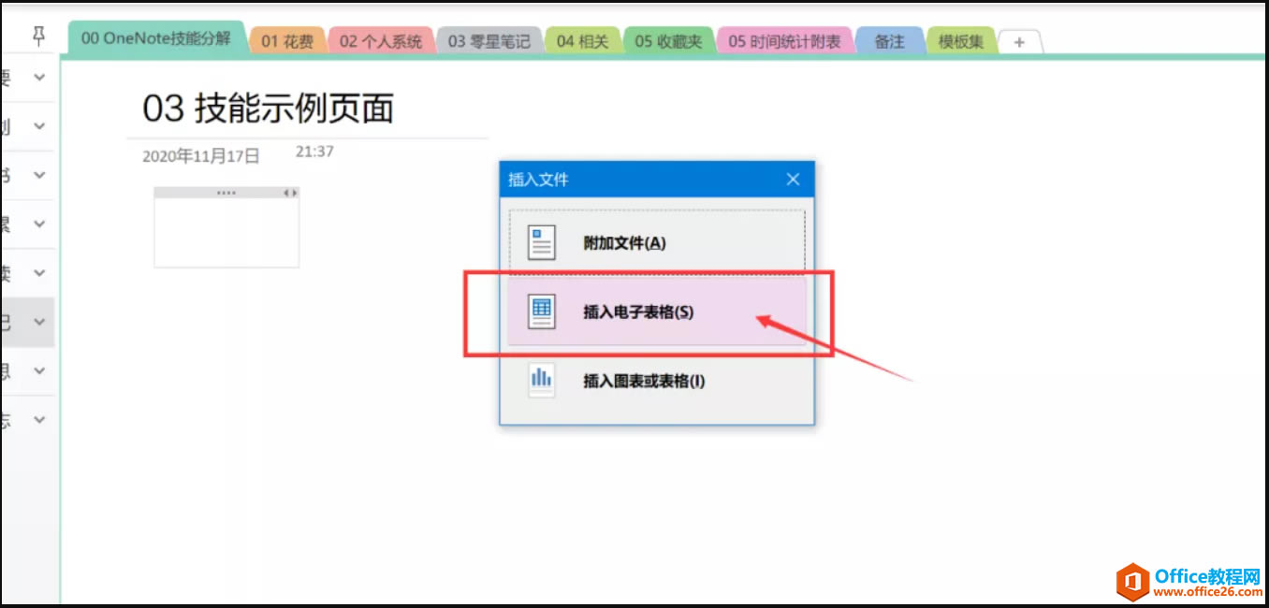Image resolution: width=1269 pixels, height=608 pixels.
Task: Click the spreadsheet icon beside 插入电子表格(S)
Action: [541, 311]
